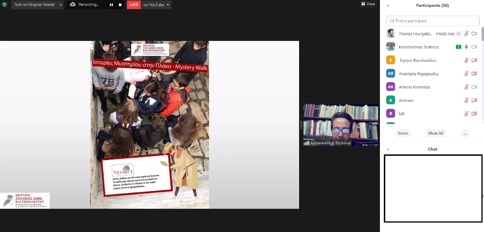Toggle Anastasia Rigopoulou muted microphone
This screenshot has height=232, width=484.
coord(467,74)
